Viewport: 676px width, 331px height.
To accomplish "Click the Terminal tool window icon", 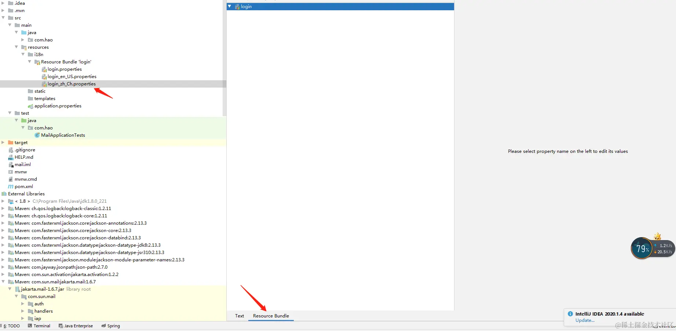I will [x=30, y=326].
